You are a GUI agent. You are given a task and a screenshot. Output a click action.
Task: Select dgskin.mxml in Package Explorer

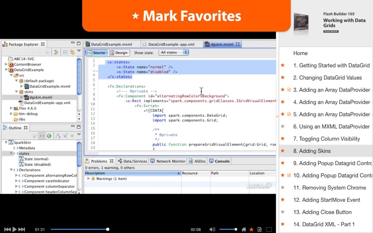[41, 97]
